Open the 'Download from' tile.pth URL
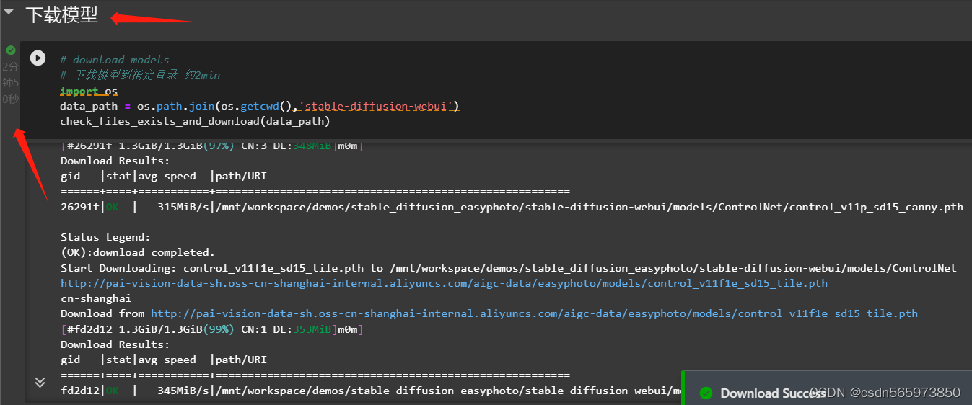Screen dimensions: 972x405 (534, 313)
